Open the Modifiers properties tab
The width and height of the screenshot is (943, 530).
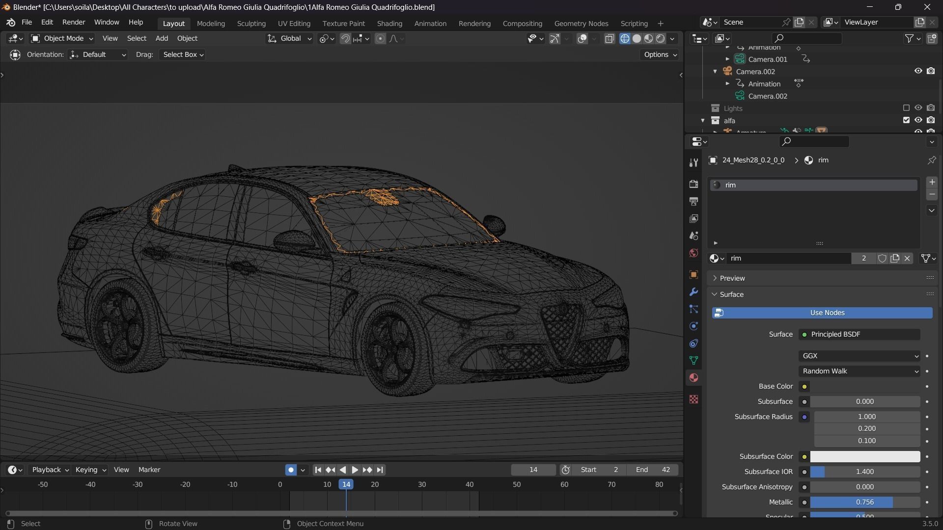pos(693,291)
